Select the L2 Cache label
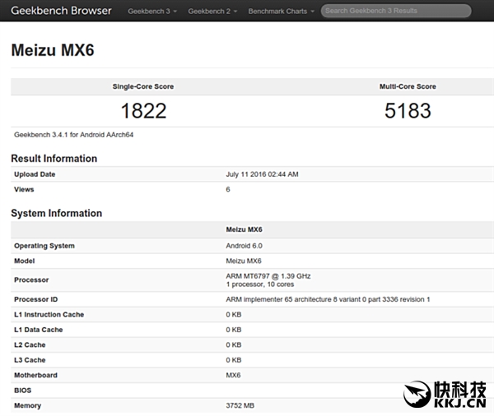This screenshot has height=416, width=494. click(30, 344)
